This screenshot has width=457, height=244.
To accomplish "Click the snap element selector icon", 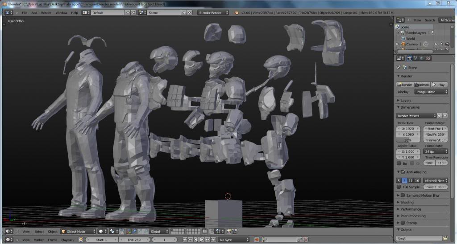I will tap(219, 232).
